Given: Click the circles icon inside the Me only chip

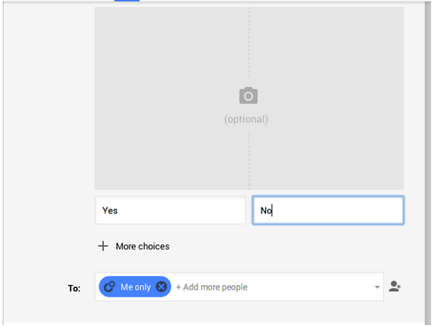Looking at the screenshot, I should (109, 287).
